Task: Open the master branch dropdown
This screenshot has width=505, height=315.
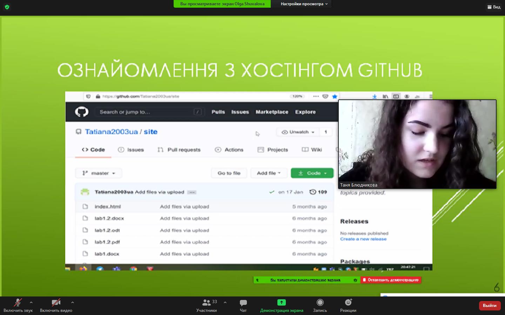Action: point(99,173)
